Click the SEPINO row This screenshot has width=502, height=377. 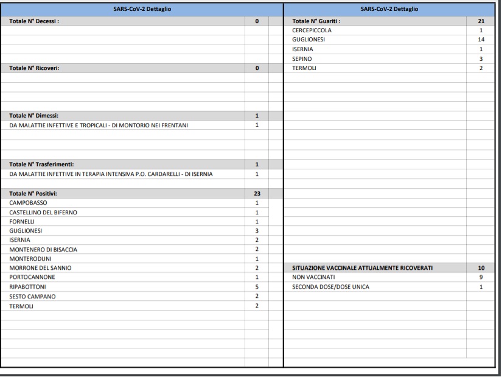tap(389, 59)
